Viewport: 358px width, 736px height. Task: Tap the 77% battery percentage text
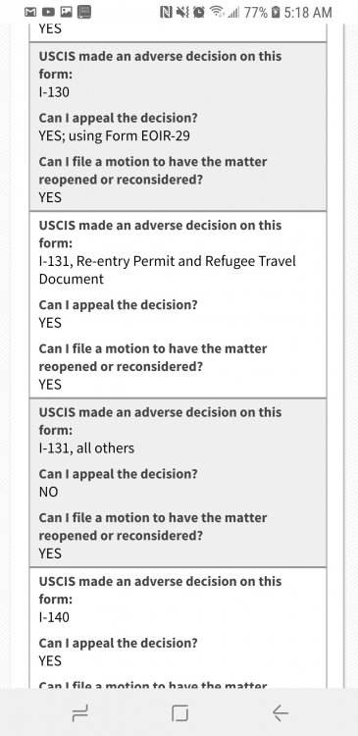[x=255, y=12]
